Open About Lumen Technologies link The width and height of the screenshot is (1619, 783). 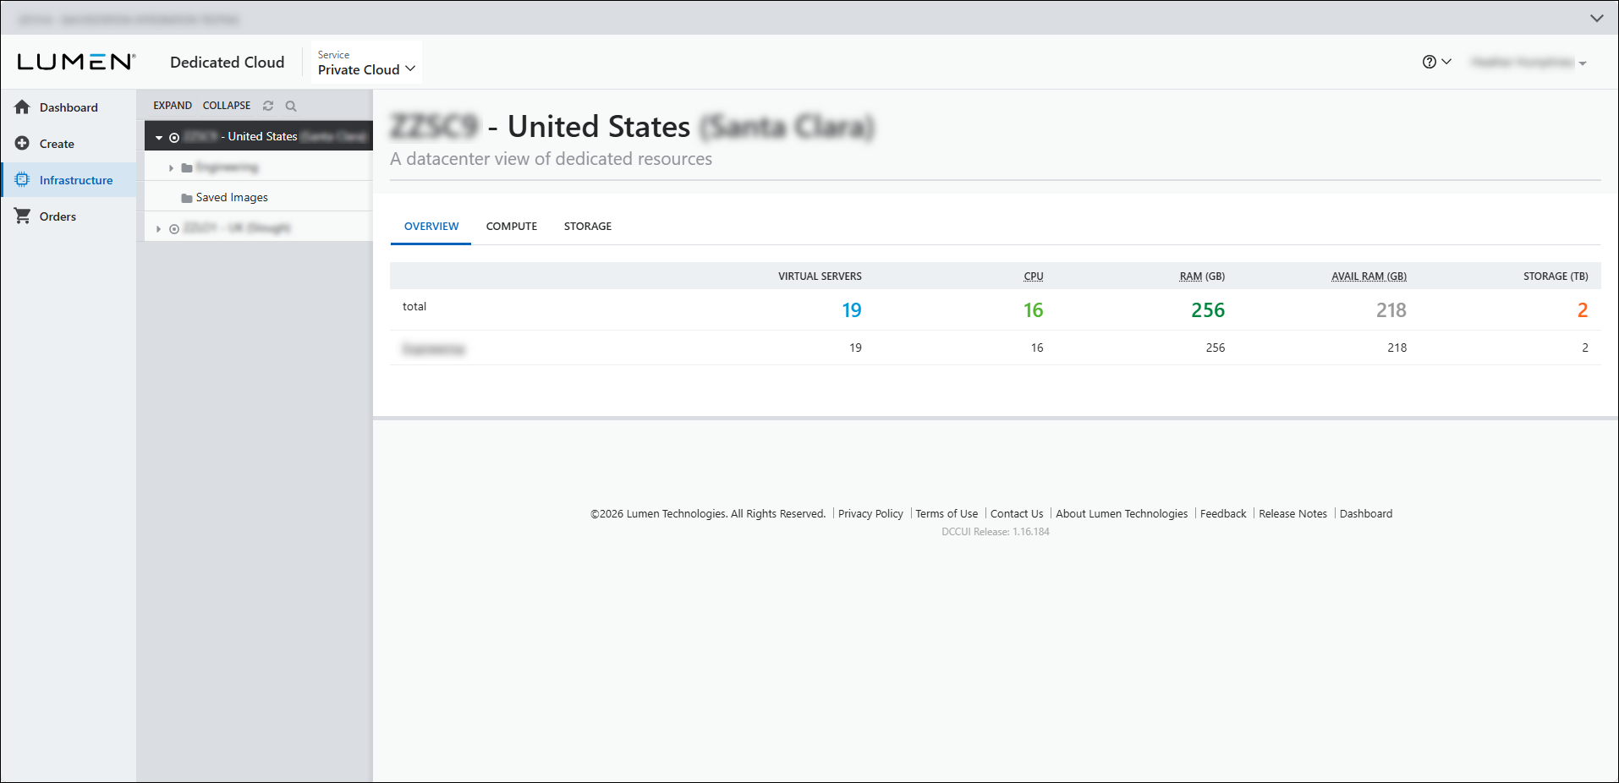click(1122, 513)
